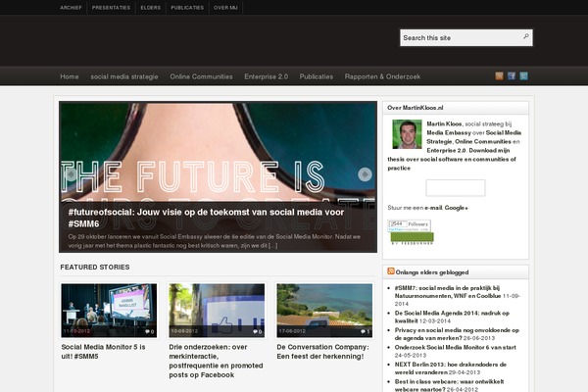The height and width of the screenshot is (392, 588).
Task: Click the conference stage thumbnail dated 11-10-2012
Action: 109,311
